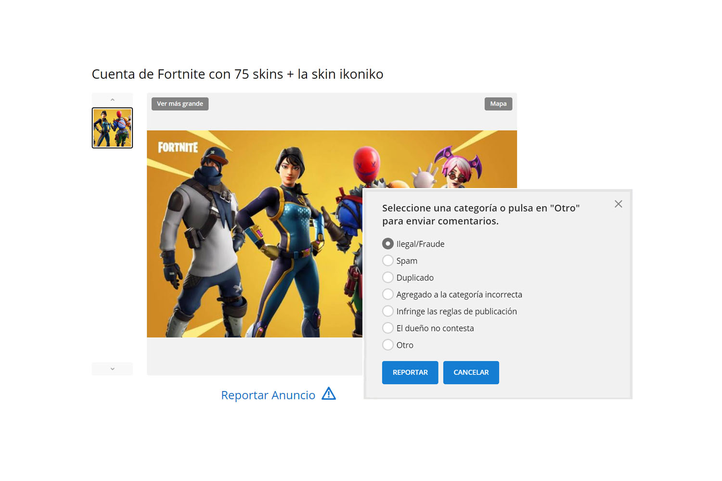722x481 pixels.
Task: Select the Ilegal/Fraude radio option
Action: click(388, 244)
